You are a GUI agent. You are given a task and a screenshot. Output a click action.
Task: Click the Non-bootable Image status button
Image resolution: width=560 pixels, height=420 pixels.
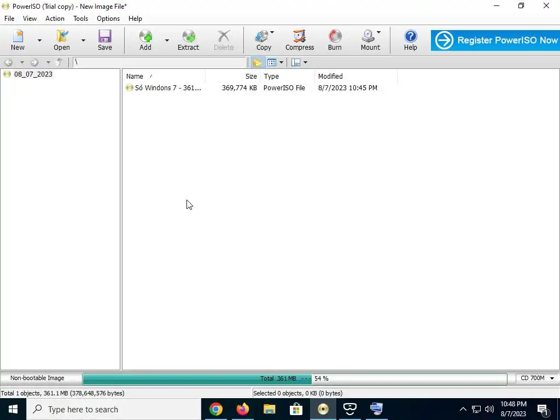pos(37,378)
